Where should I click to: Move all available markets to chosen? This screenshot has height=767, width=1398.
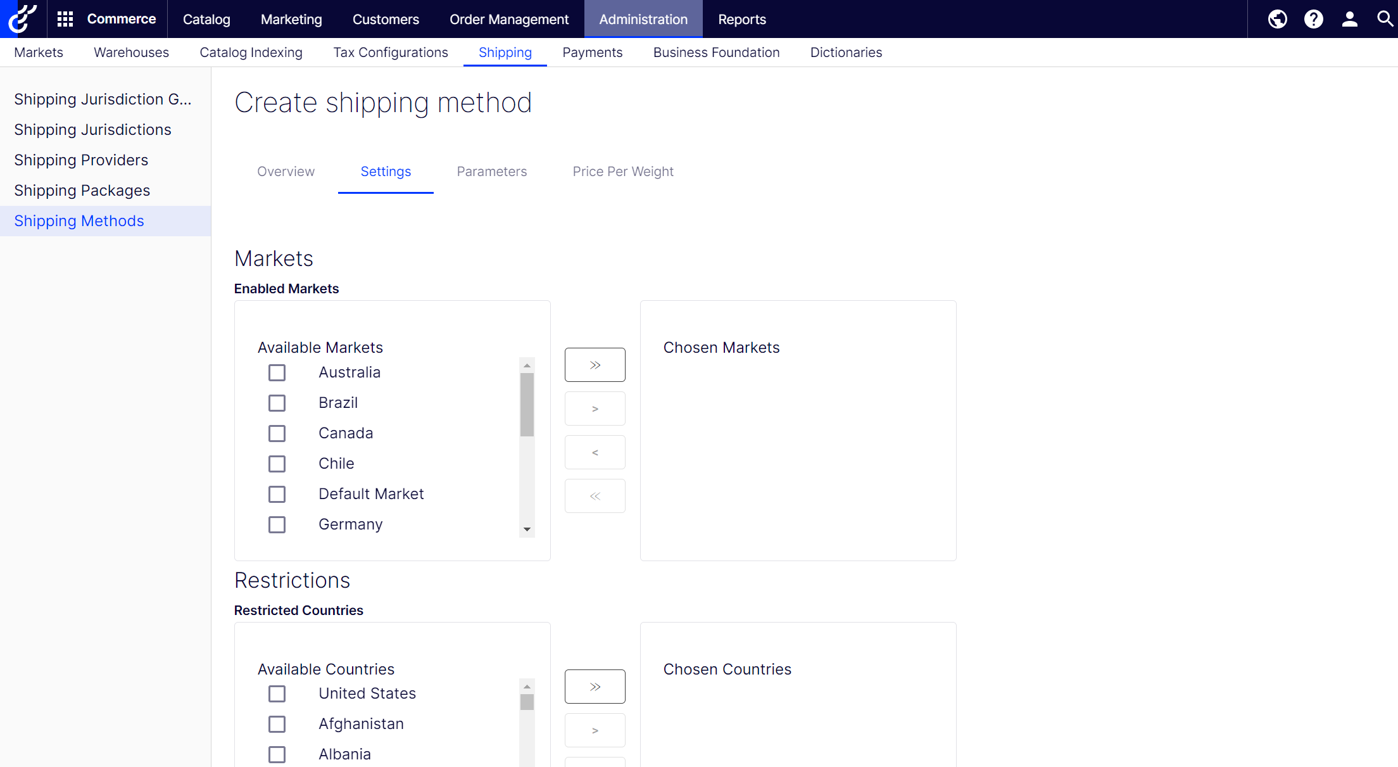(x=595, y=365)
